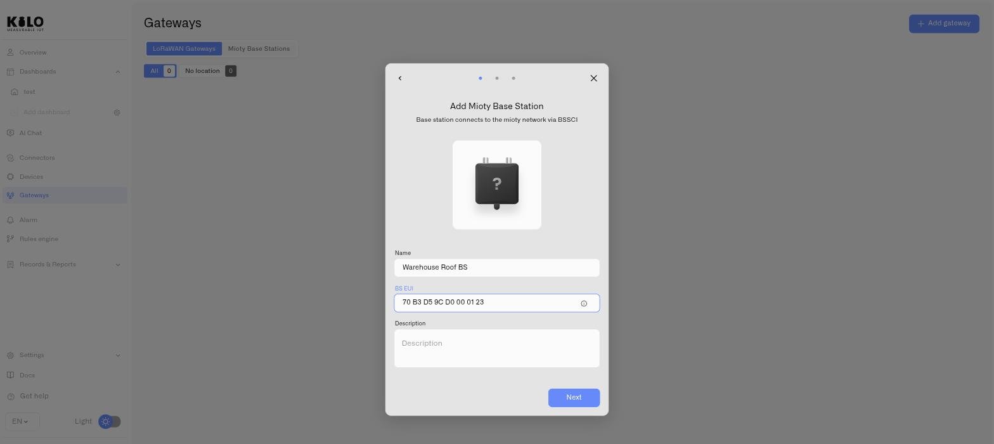
Task: Open Alarm in the sidebar
Action: [x=65, y=220]
